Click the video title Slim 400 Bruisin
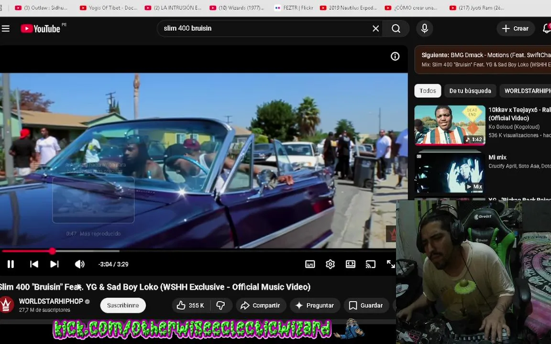This screenshot has height=344, width=551. (155, 287)
